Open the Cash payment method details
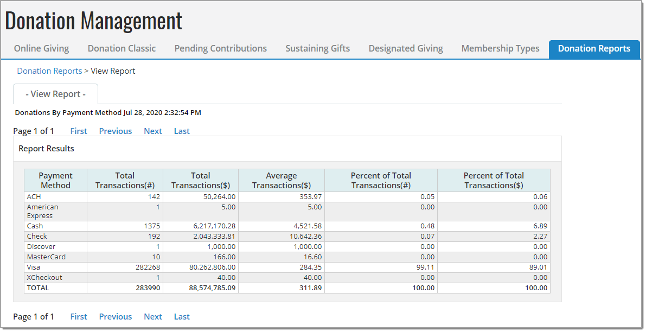Screen dimensions: 646x332 35,226
